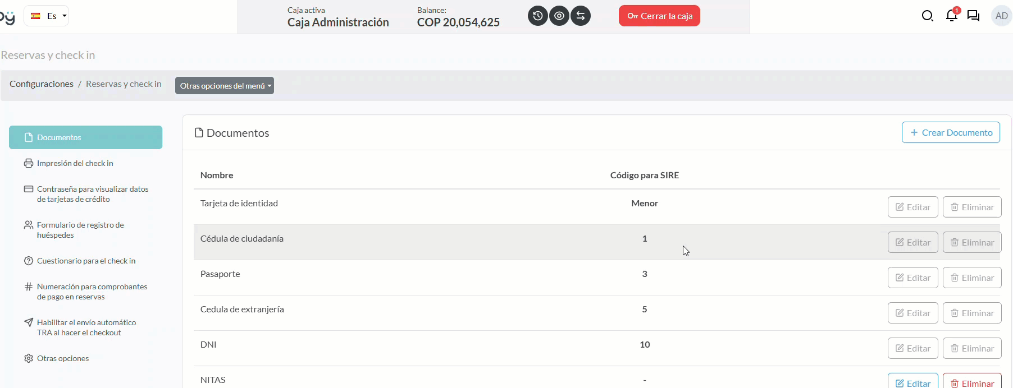Click the Caja Administración label
This screenshot has width=1013, height=388.
click(338, 22)
